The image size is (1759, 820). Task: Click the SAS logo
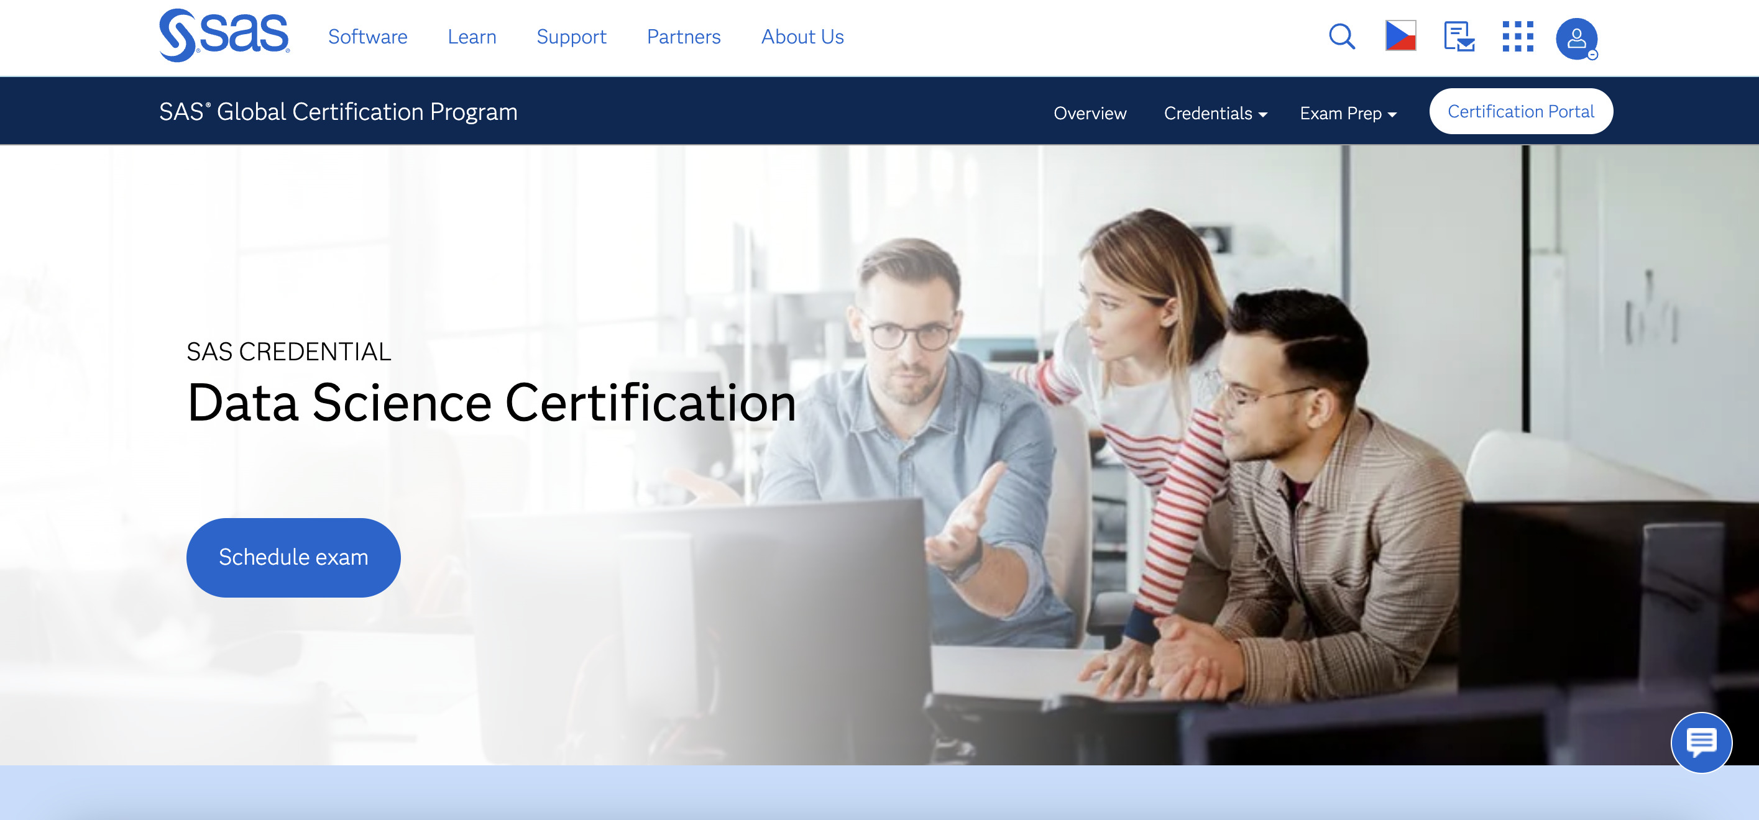[224, 35]
